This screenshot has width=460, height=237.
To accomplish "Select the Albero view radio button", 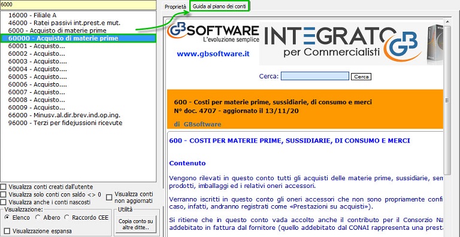I will click(x=38, y=218).
